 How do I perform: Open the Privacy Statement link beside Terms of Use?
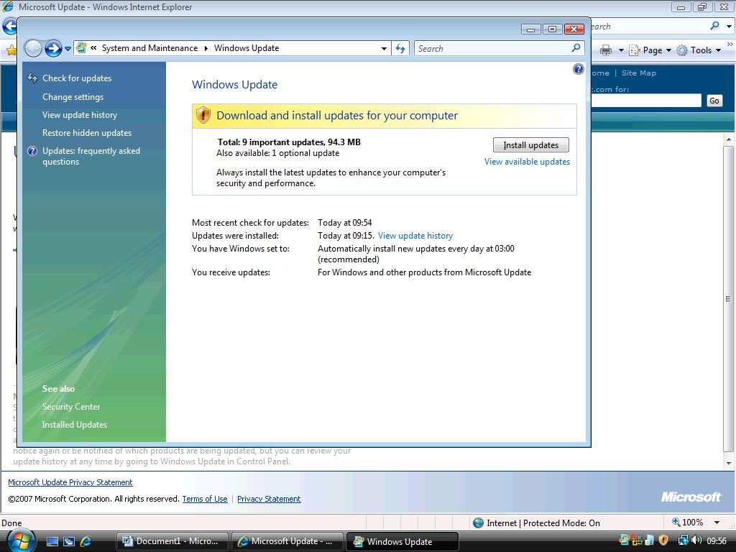[x=269, y=499]
